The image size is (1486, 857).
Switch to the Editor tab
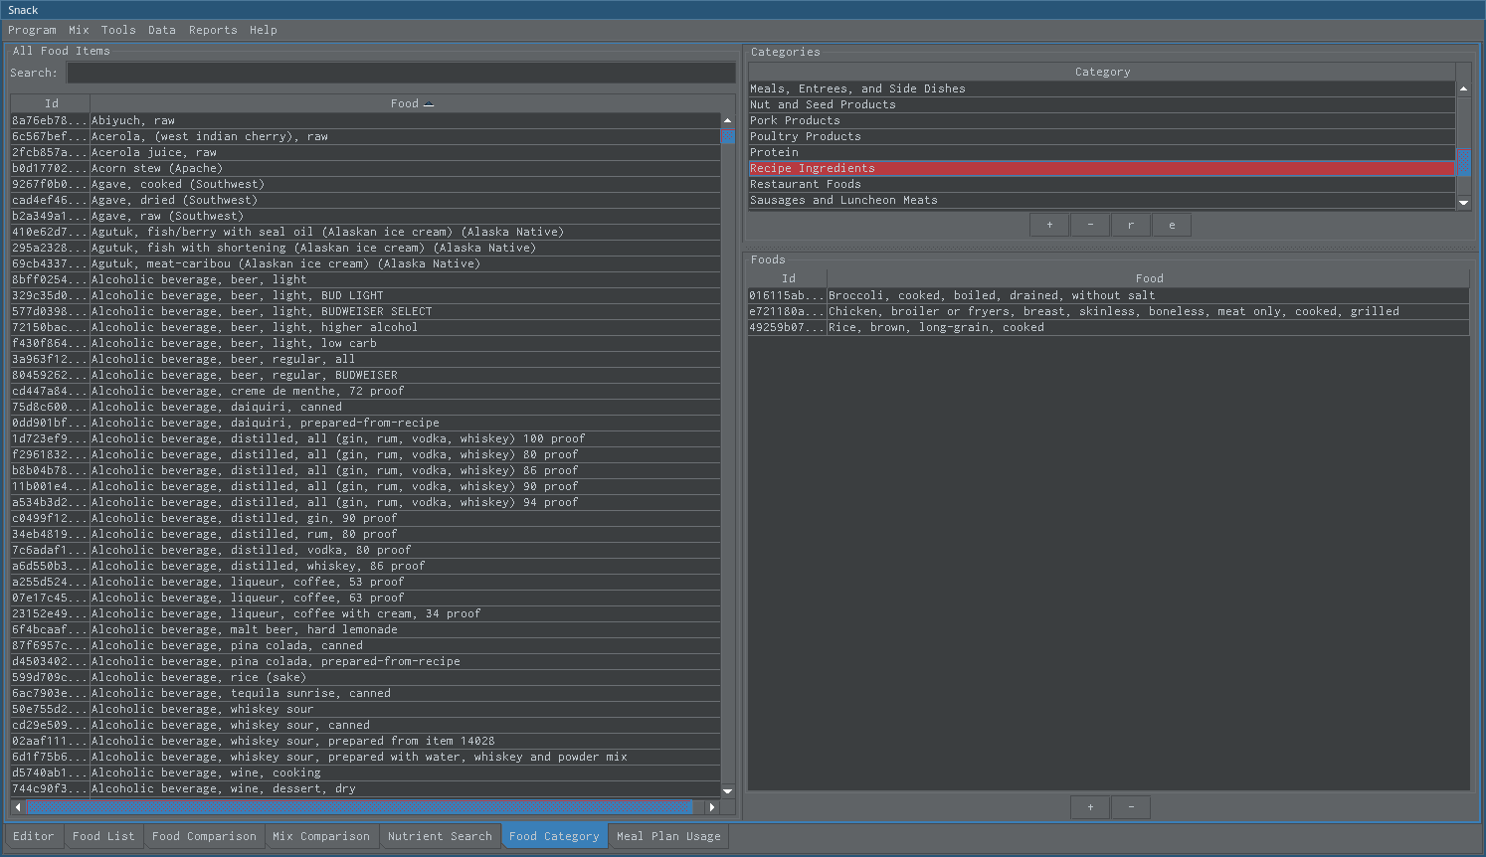34,836
